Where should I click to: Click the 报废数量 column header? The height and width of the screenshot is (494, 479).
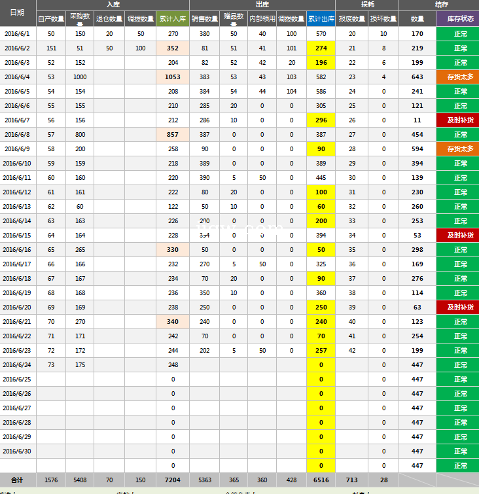point(352,19)
